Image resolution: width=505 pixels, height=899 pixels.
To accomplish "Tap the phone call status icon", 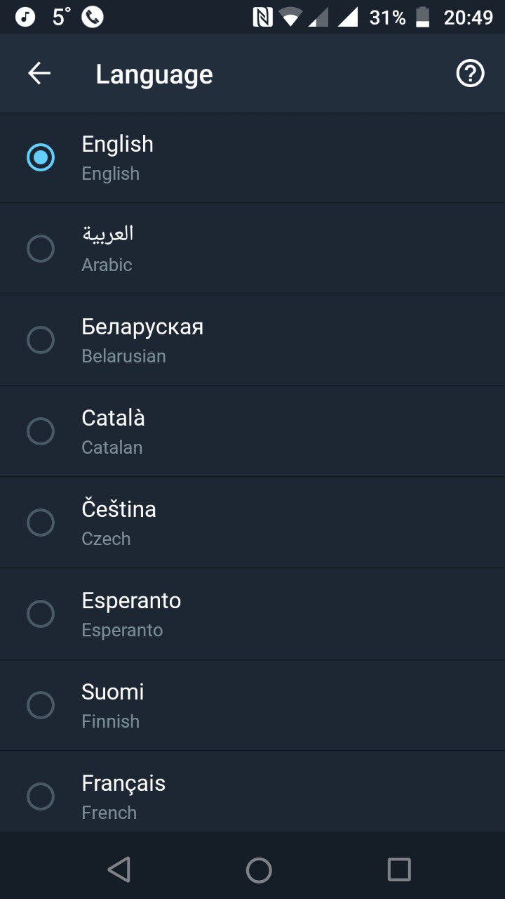I will coord(93,17).
